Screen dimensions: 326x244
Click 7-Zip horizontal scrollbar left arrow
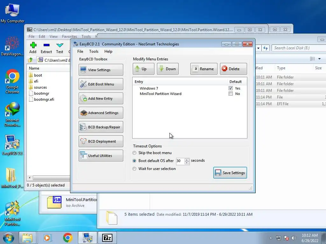tap(30, 178)
